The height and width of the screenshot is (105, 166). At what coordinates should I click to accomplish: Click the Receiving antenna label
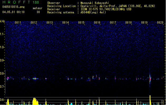[x=61, y=12]
